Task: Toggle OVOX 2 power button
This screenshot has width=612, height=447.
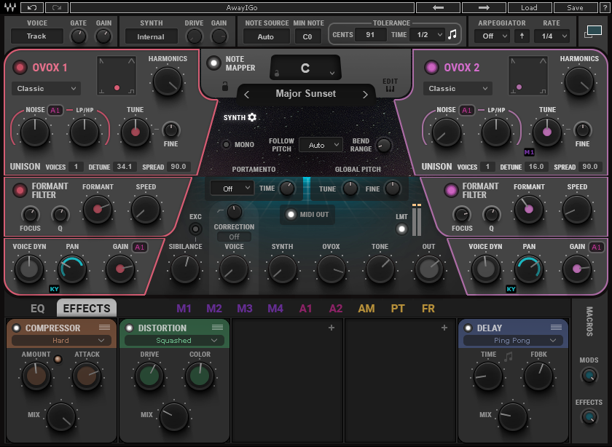Action: pos(431,67)
